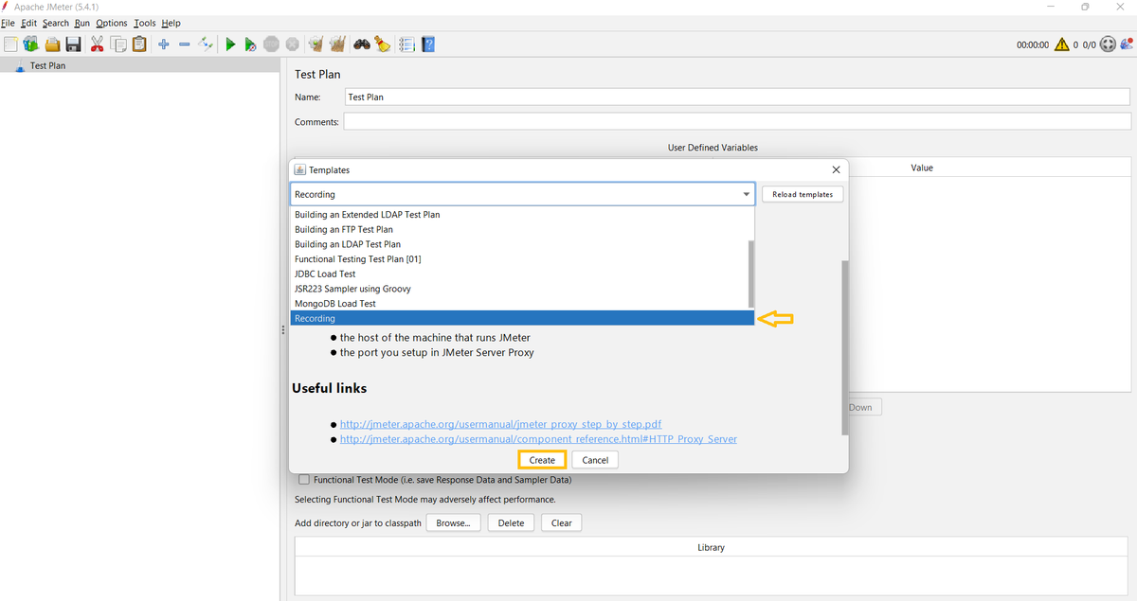Open the Help menu

click(x=171, y=23)
